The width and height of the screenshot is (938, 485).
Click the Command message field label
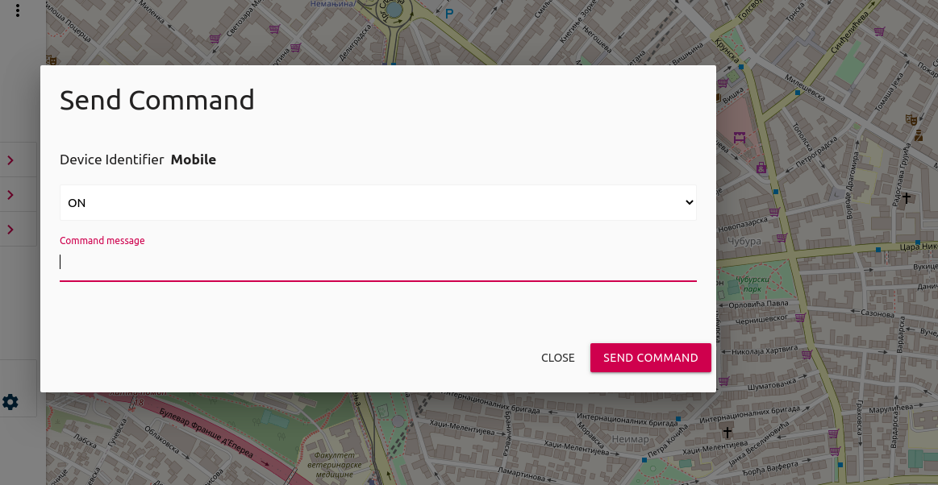pos(102,241)
